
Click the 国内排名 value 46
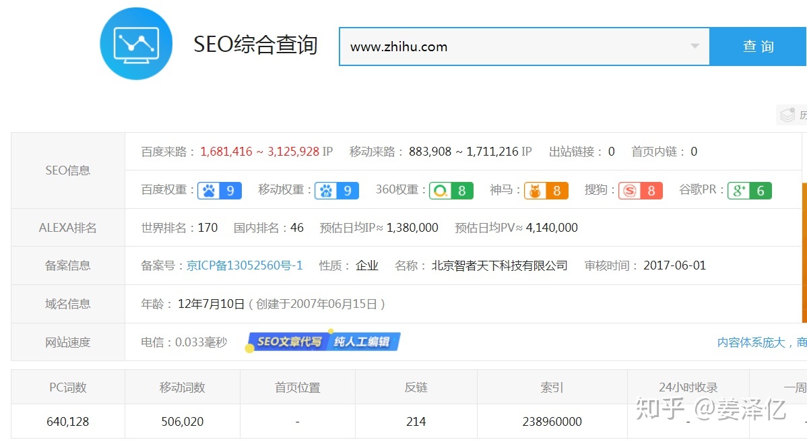(x=297, y=228)
